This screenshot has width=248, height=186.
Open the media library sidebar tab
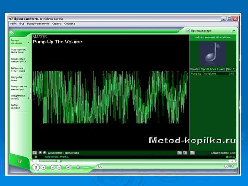19,70
